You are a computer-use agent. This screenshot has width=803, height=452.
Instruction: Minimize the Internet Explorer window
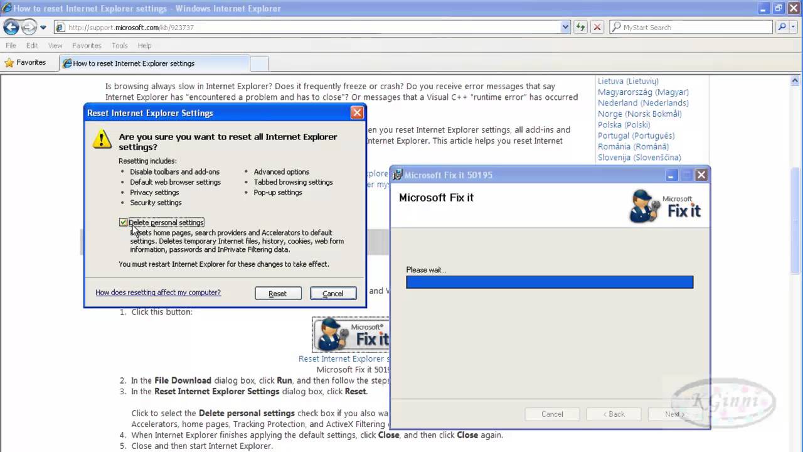coord(763,8)
